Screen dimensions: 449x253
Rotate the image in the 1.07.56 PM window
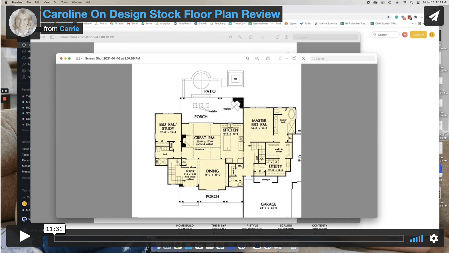pos(294,58)
